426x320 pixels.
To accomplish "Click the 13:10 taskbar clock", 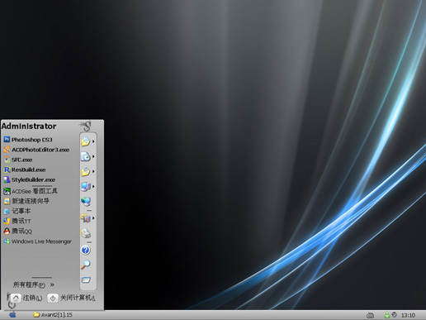I will [408, 315].
